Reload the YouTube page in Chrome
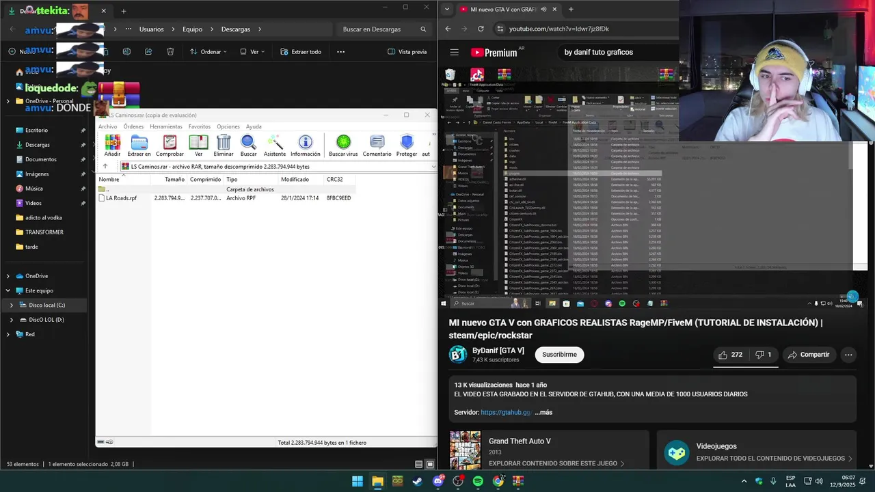 point(481,29)
